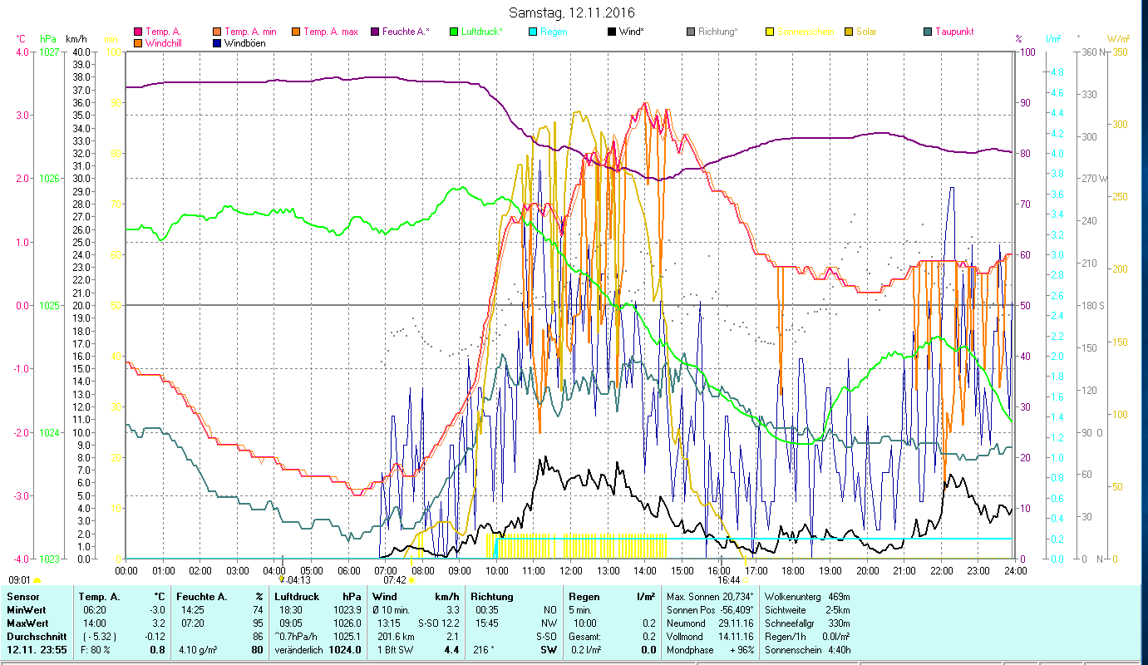
Task: Click the Solar legend label
Action: click(866, 32)
